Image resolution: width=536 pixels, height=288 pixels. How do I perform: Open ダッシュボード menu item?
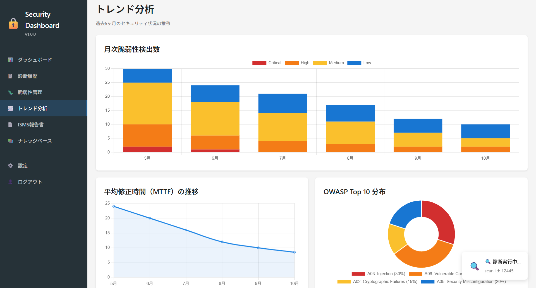pos(35,60)
